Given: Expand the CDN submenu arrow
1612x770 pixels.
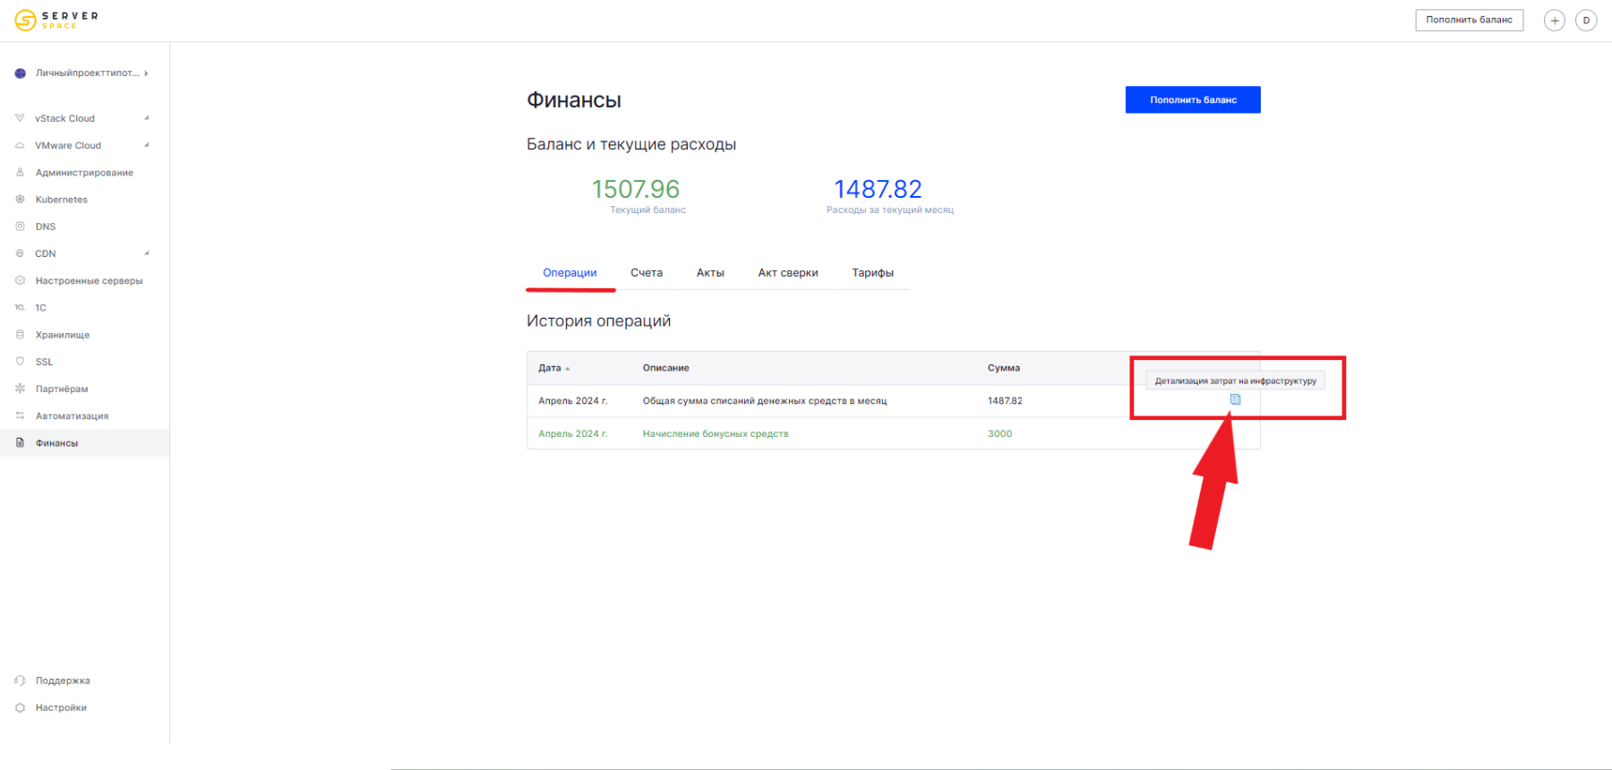Looking at the screenshot, I should click(x=147, y=253).
